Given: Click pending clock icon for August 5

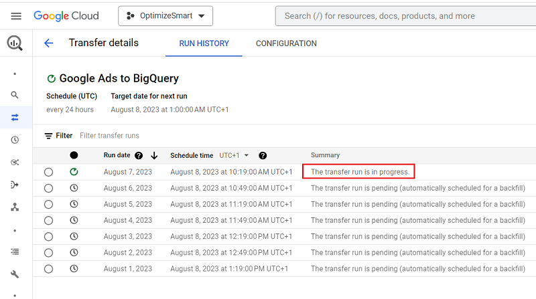Looking at the screenshot, I should coord(74,204).
